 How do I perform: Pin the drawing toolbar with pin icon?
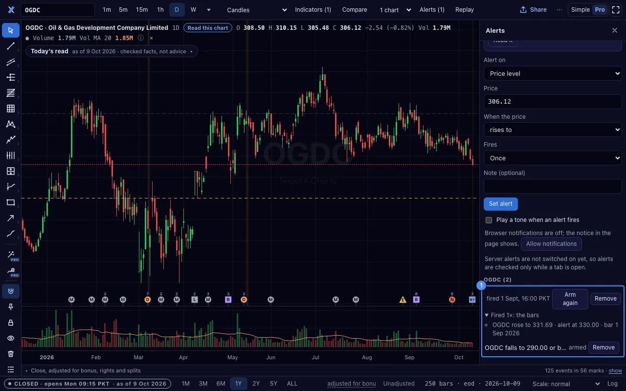coord(11,307)
